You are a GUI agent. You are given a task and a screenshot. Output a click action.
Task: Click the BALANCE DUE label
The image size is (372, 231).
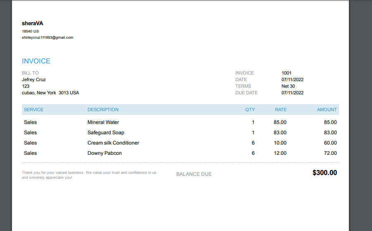tap(194, 174)
